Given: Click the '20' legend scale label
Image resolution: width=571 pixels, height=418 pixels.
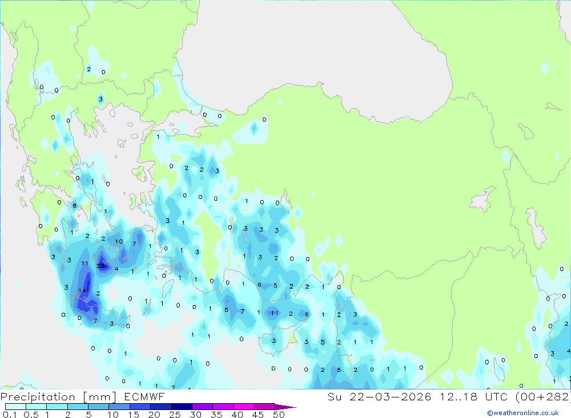Looking at the screenshot, I should (x=154, y=415).
